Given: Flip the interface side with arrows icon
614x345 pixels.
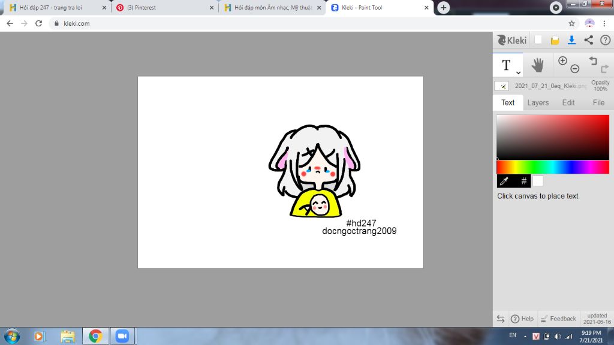Looking at the screenshot, I should [x=501, y=319].
